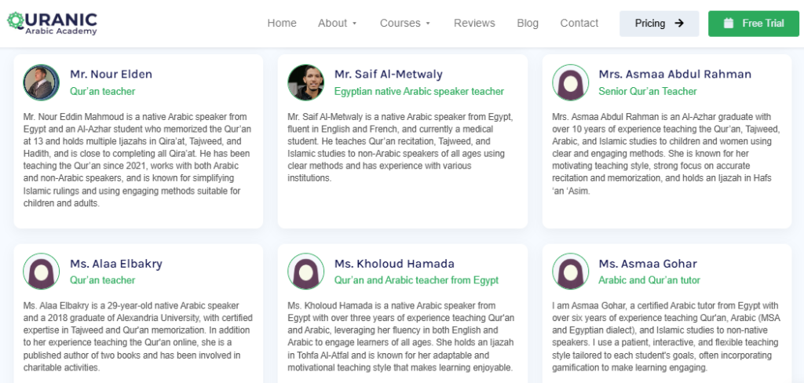Click the caret arrow next to Courses
This screenshot has width=804, height=383.
[x=428, y=24]
